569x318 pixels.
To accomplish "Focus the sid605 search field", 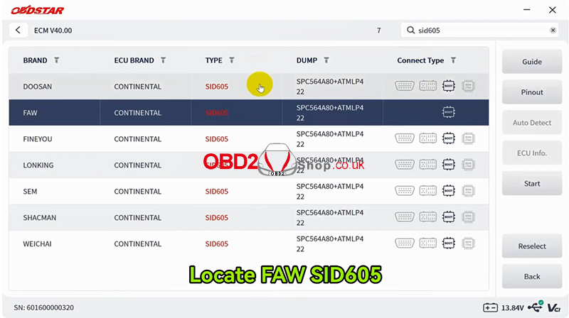I will point(479,31).
